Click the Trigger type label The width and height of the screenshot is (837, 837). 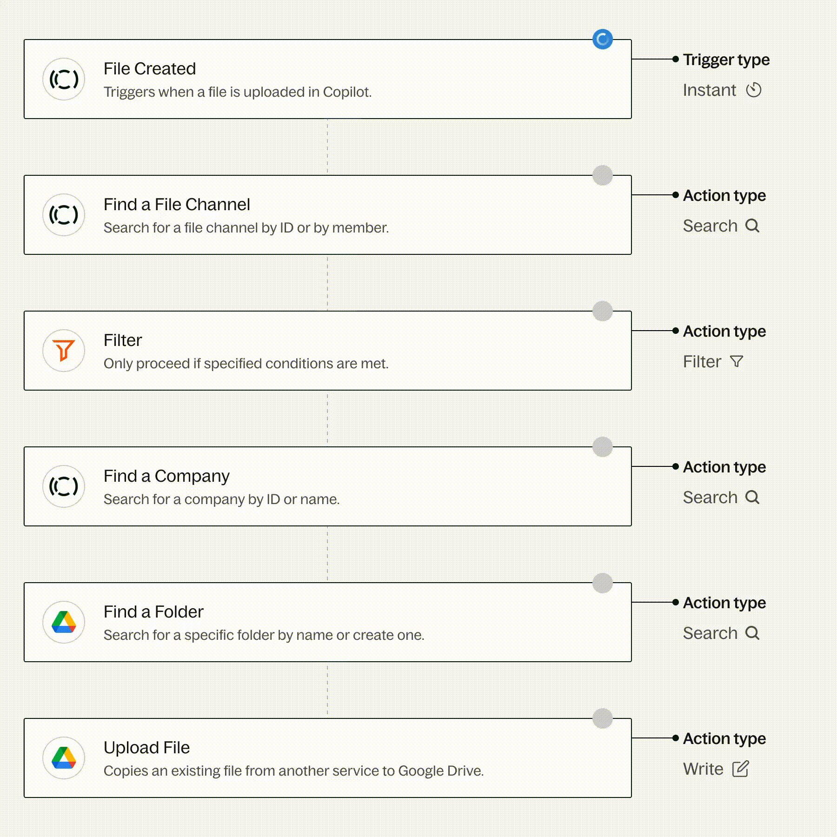coord(726,60)
